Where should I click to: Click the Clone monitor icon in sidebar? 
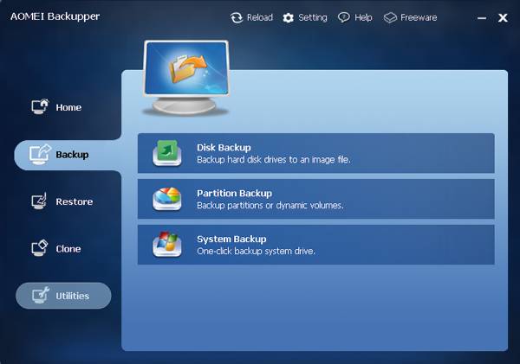click(x=40, y=248)
